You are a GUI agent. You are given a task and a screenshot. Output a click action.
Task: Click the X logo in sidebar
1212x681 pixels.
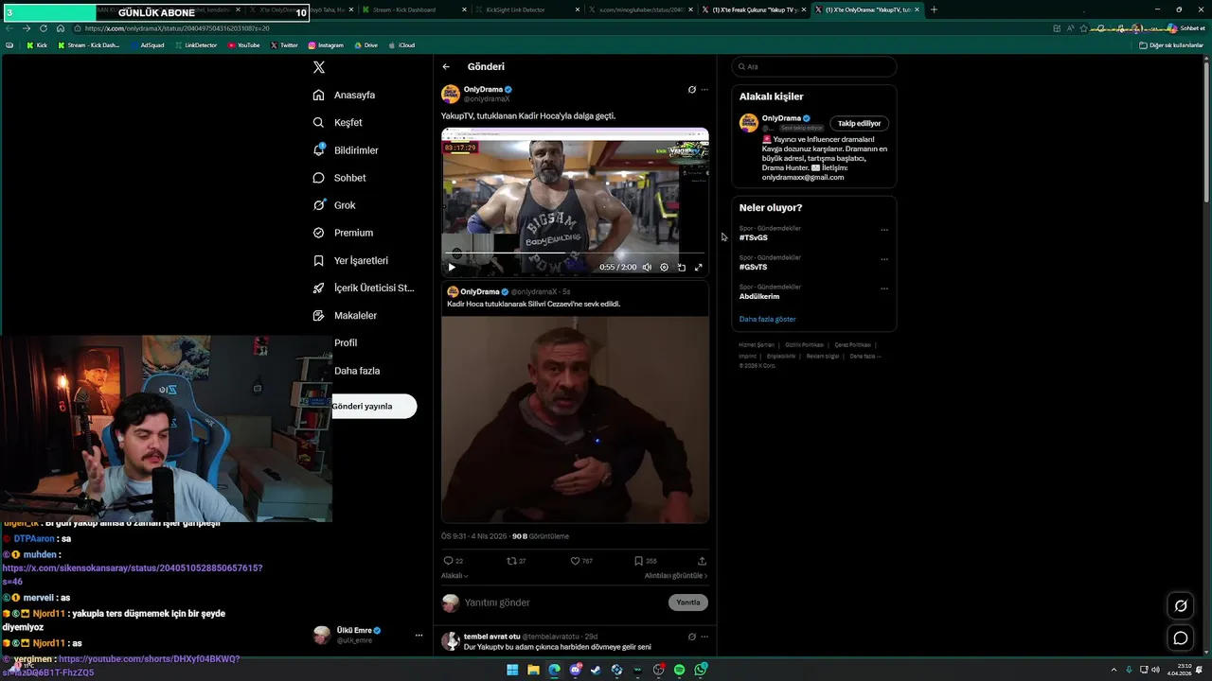click(319, 67)
